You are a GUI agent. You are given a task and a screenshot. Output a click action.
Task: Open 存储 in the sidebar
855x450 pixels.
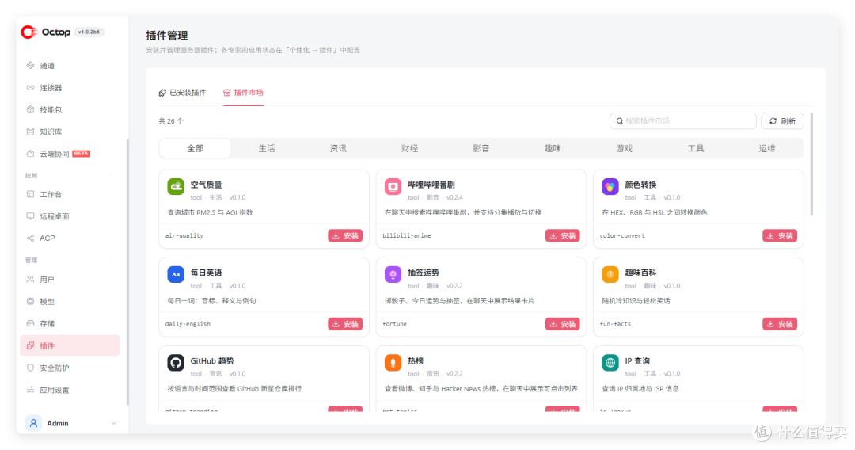point(70,323)
